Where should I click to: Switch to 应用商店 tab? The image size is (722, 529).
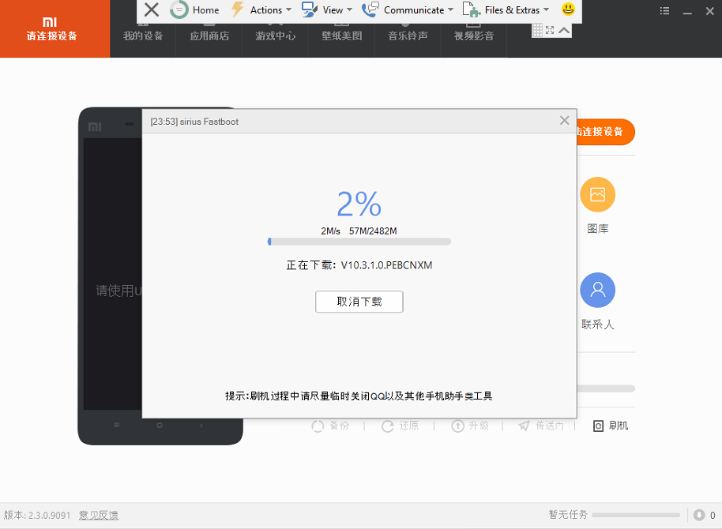click(x=209, y=36)
